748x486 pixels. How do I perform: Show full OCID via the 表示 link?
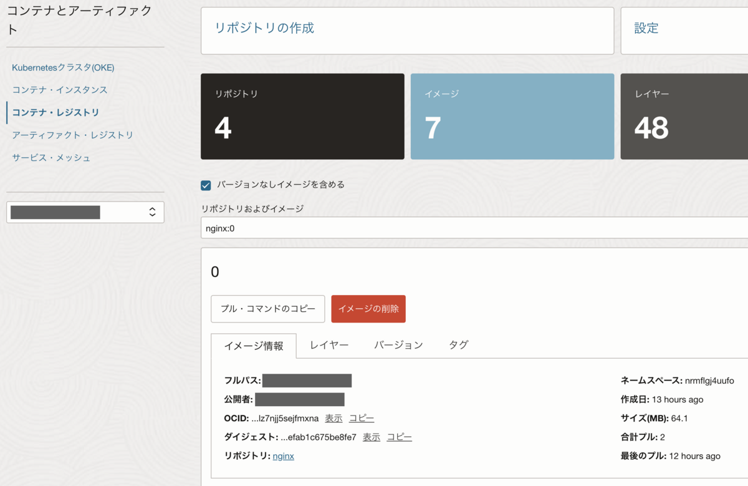333,418
